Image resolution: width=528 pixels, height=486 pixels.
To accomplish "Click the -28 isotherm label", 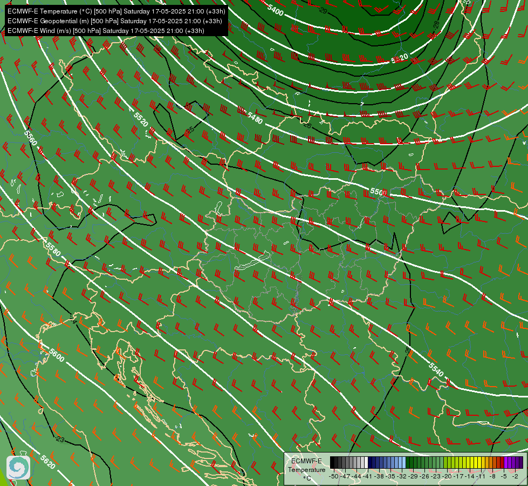I will pos(436,25).
